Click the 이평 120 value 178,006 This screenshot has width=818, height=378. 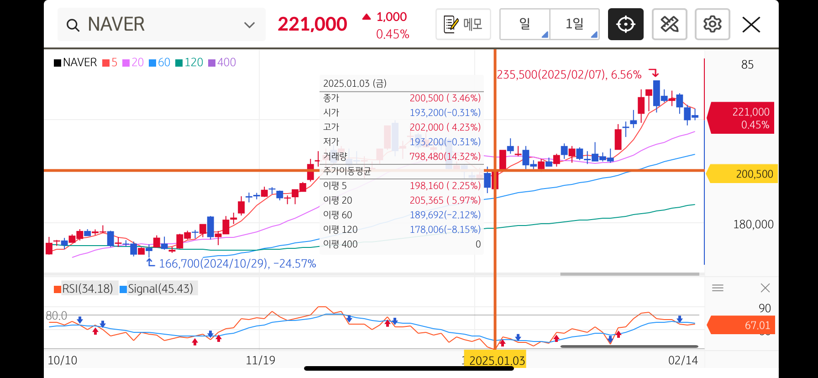click(x=445, y=230)
